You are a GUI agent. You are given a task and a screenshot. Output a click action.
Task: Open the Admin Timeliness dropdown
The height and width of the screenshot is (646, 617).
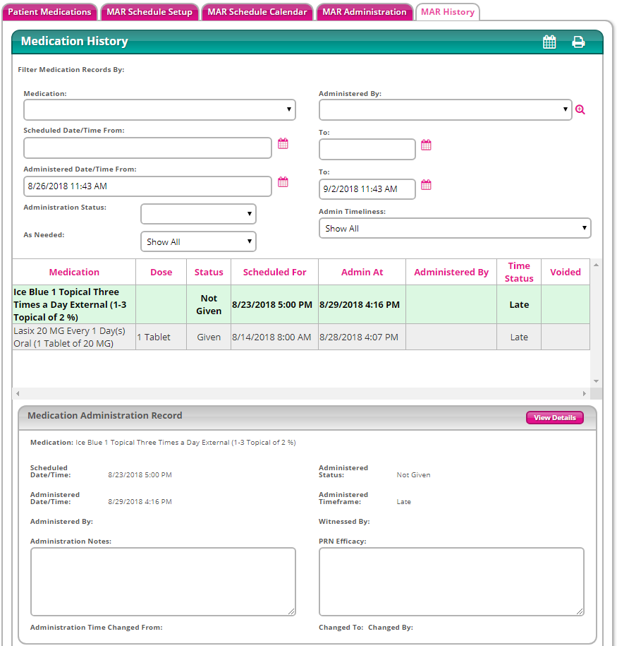(x=455, y=228)
